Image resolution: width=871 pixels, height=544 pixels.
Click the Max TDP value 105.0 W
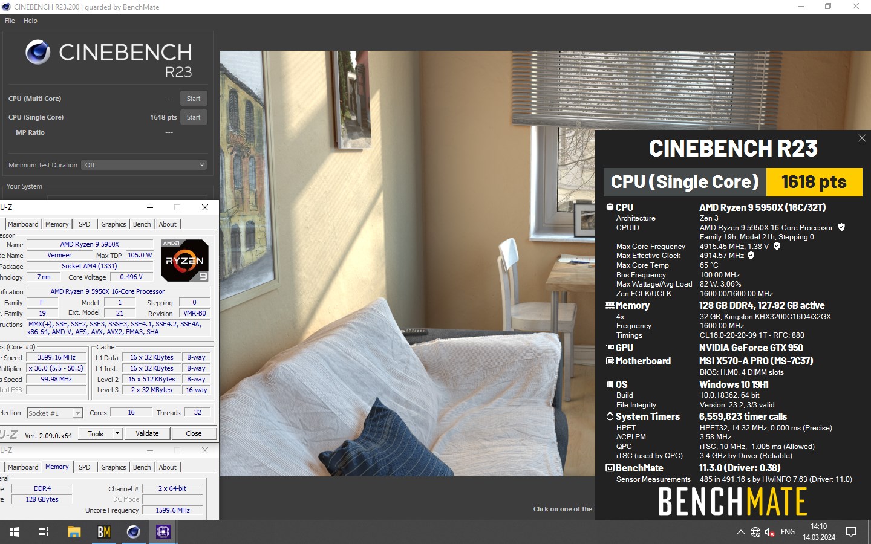[140, 255]
